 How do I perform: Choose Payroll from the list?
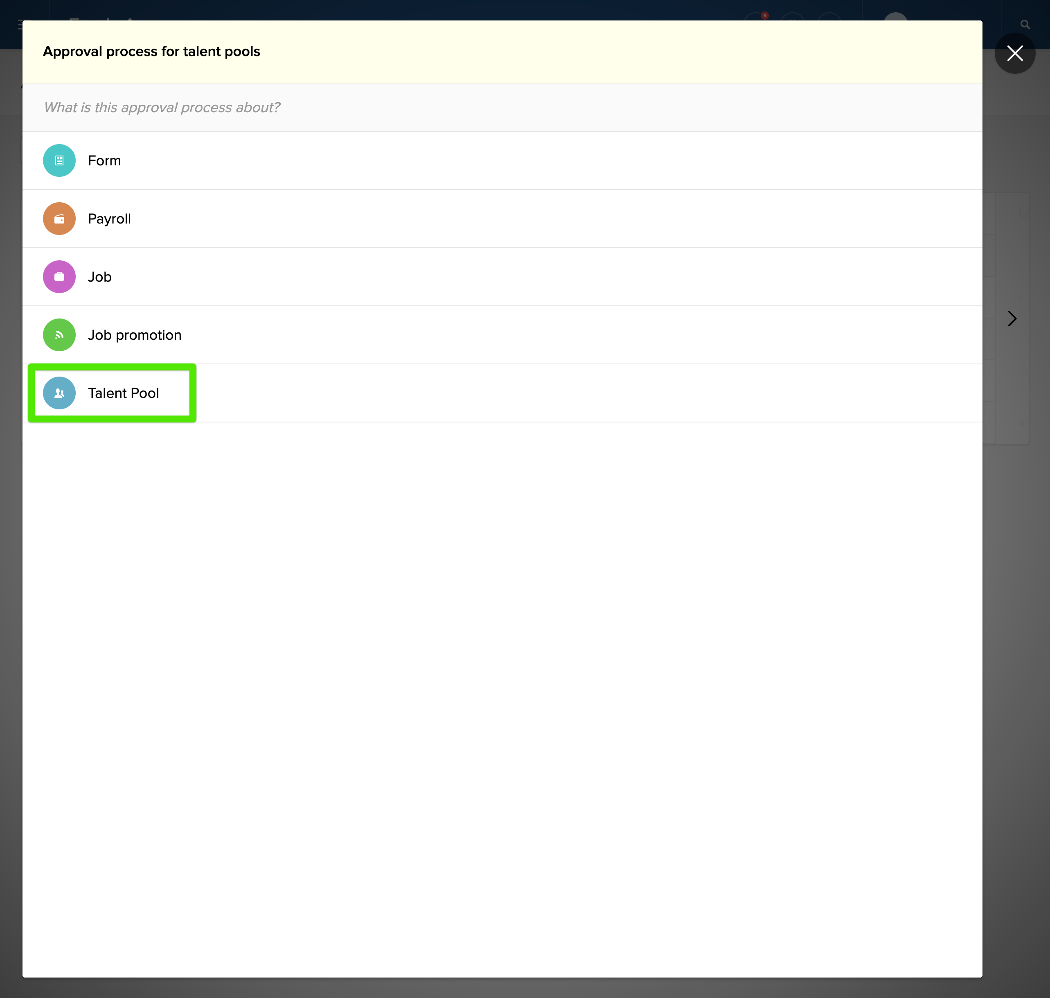coord(109,219)
